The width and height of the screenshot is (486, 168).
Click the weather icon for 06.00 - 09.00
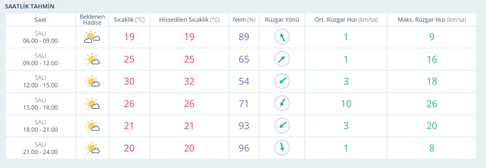point(92,37)
